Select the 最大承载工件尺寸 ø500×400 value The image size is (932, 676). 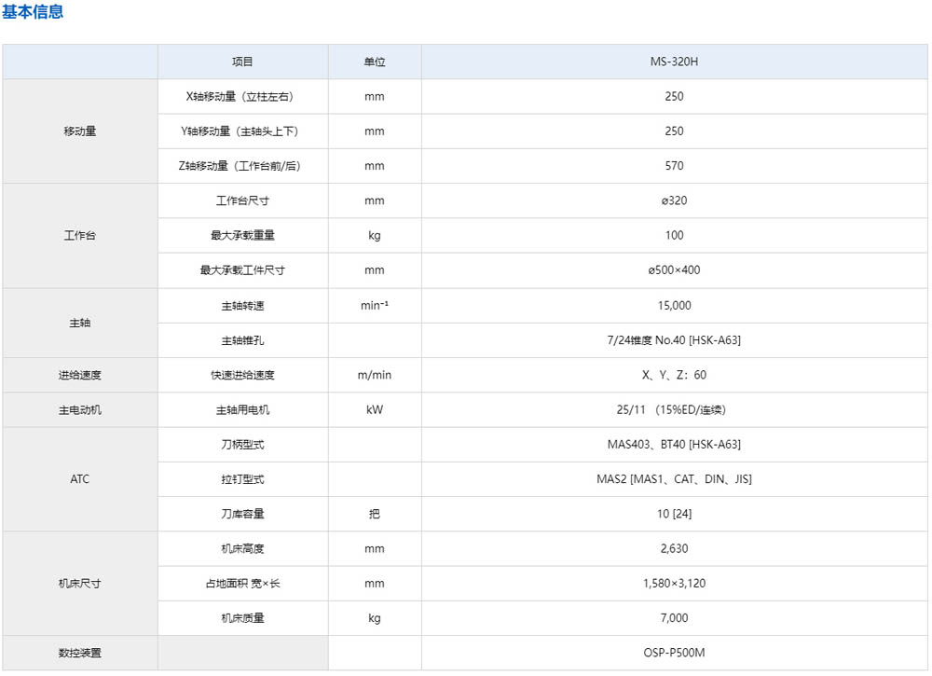(x=674, y=270)
